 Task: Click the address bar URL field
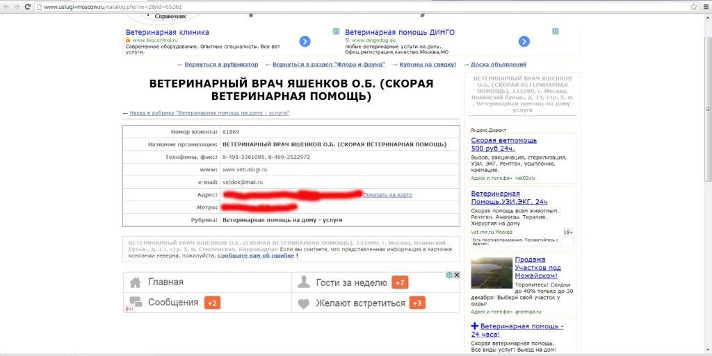(x=363, y=7)
